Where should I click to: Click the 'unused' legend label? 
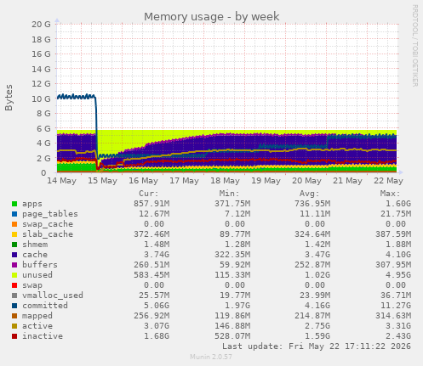tap(37, 275)
